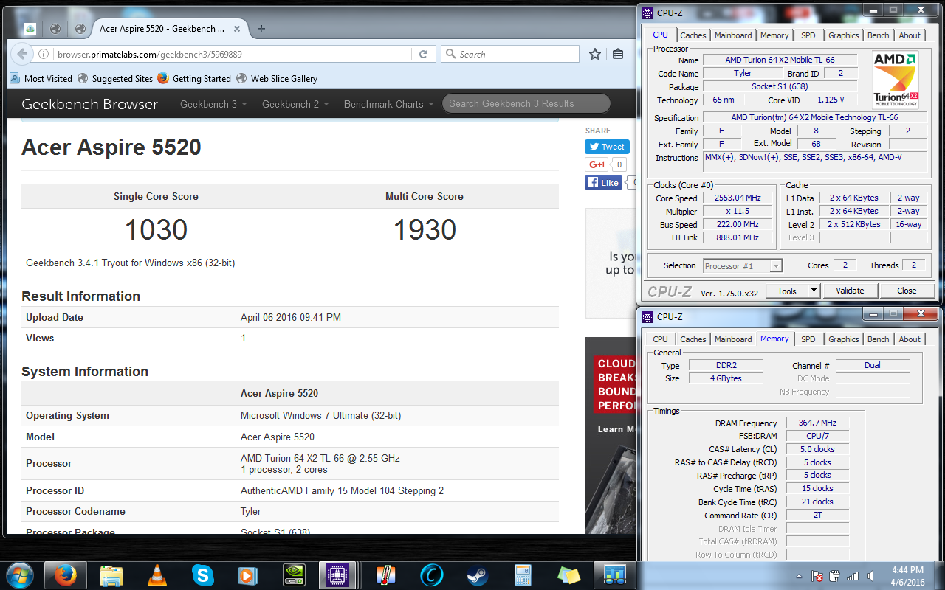Open Getting Started bookmark

coord(194,78)
